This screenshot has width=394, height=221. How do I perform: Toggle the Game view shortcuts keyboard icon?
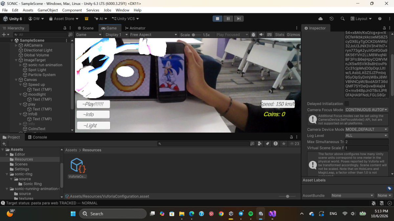click(x=270, y=35)
